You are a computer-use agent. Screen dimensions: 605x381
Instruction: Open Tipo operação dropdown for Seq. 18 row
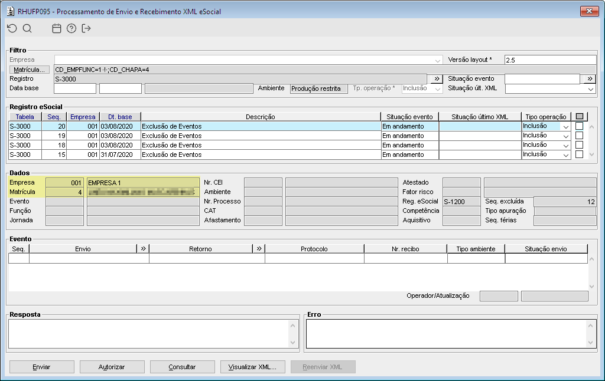[565, 145]
